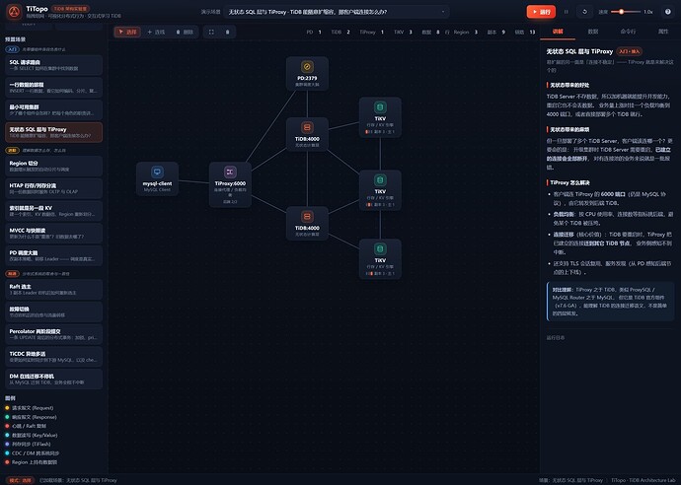This screenshot has height=485, width=681.
Task: Switch to the 讲解 tab
Action: [x=558, y=32]
